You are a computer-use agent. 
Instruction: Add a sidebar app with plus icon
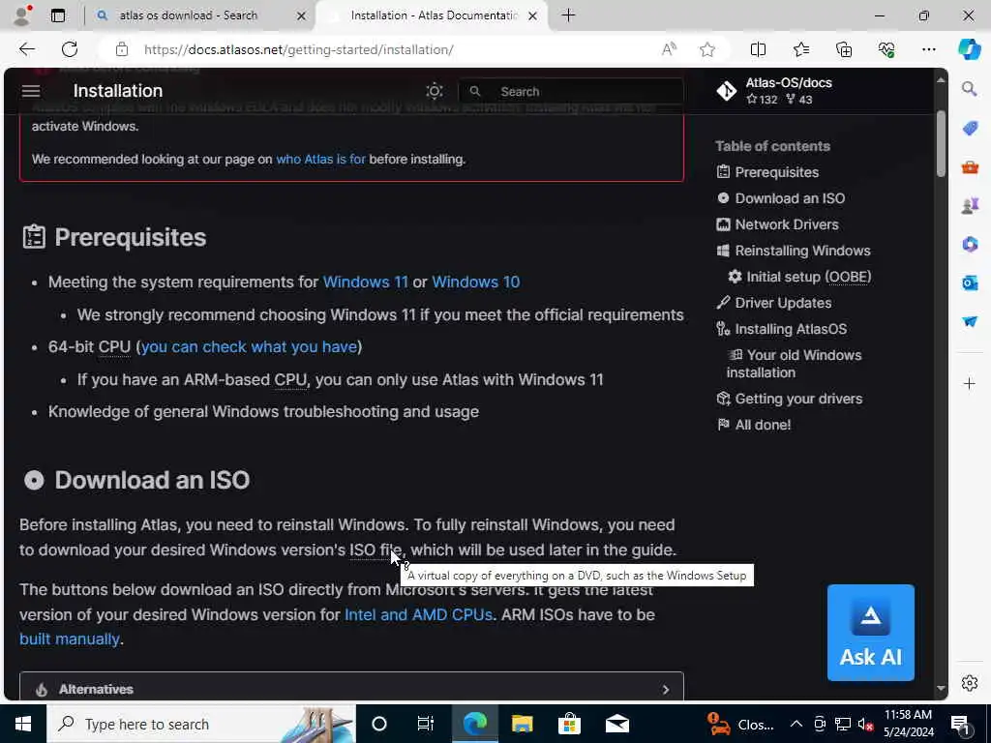coord(970,383)
